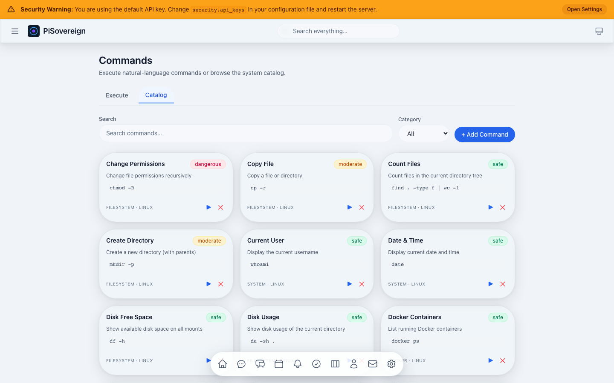Open the chat bubble icon in the dock
This screenshot has width=614, height=383.
coord(241,364)
